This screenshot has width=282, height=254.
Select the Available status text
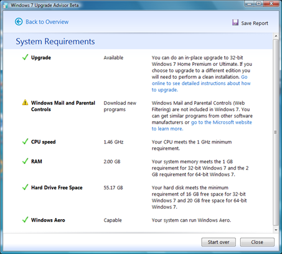point(113,58)
